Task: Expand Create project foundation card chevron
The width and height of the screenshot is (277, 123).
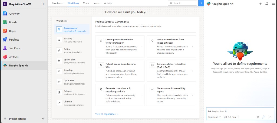Action: click(x=141, y=47)
